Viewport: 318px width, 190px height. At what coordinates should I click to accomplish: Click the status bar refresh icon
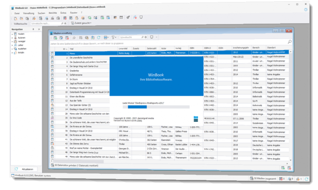[306, 179]
